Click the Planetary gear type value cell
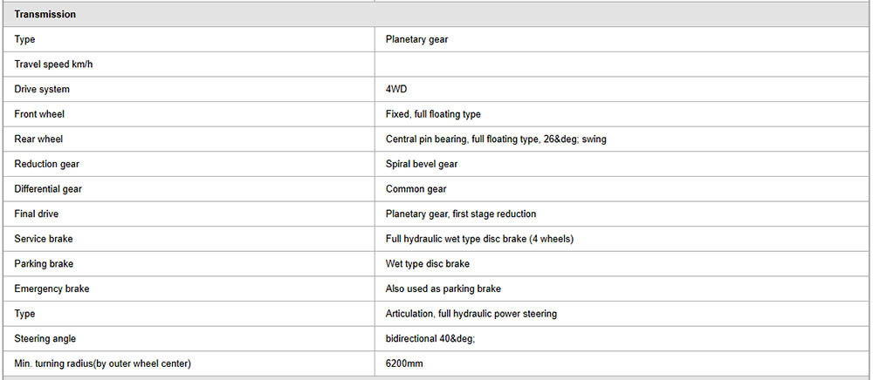 pos(416,39)
